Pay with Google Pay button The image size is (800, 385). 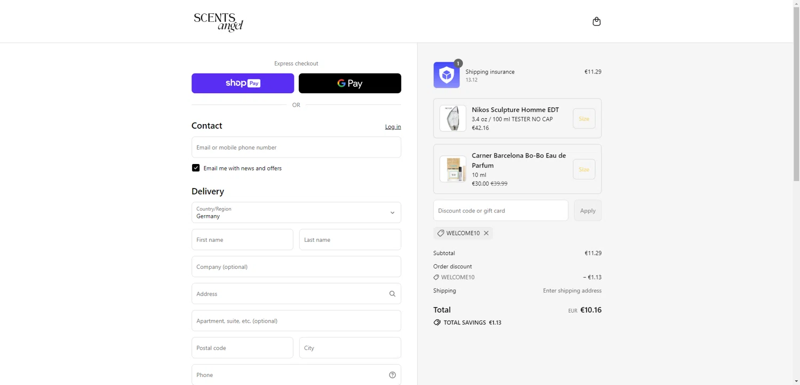coord(350,83)
